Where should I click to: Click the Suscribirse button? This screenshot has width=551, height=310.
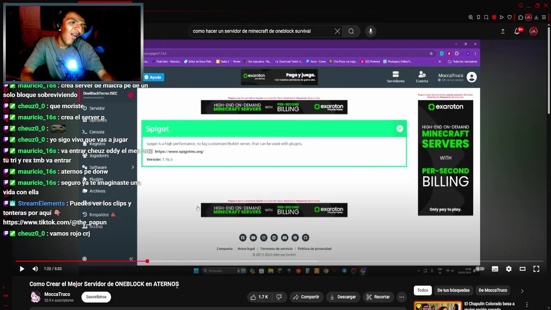pyautogui.click(x=96, y=297)
